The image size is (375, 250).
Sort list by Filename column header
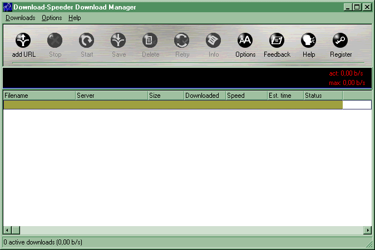pyautogui.click(x=39, y=96)
